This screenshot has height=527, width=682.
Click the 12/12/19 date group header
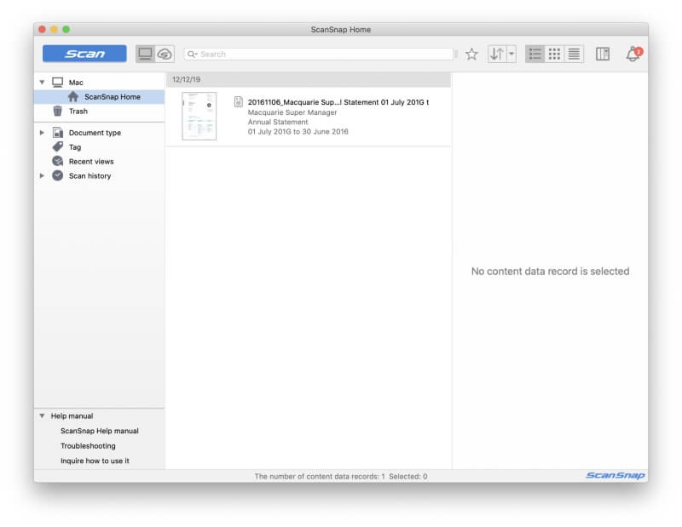pos(309,79)
